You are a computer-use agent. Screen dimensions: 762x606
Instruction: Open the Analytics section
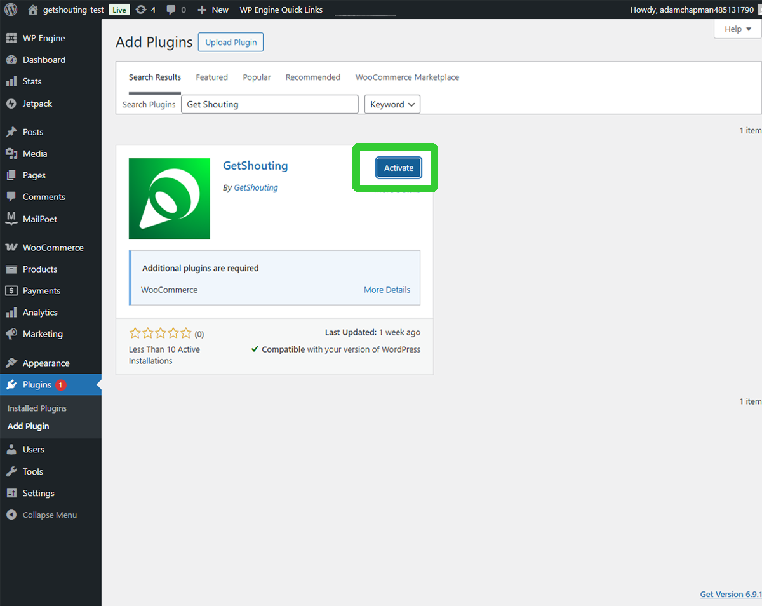[x=39, y=312]
